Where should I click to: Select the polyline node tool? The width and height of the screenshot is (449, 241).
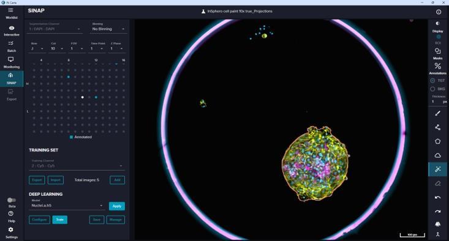click(437, 127)
